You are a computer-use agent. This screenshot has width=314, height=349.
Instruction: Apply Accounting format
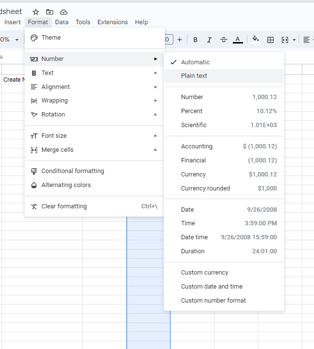tap(224, 146)
